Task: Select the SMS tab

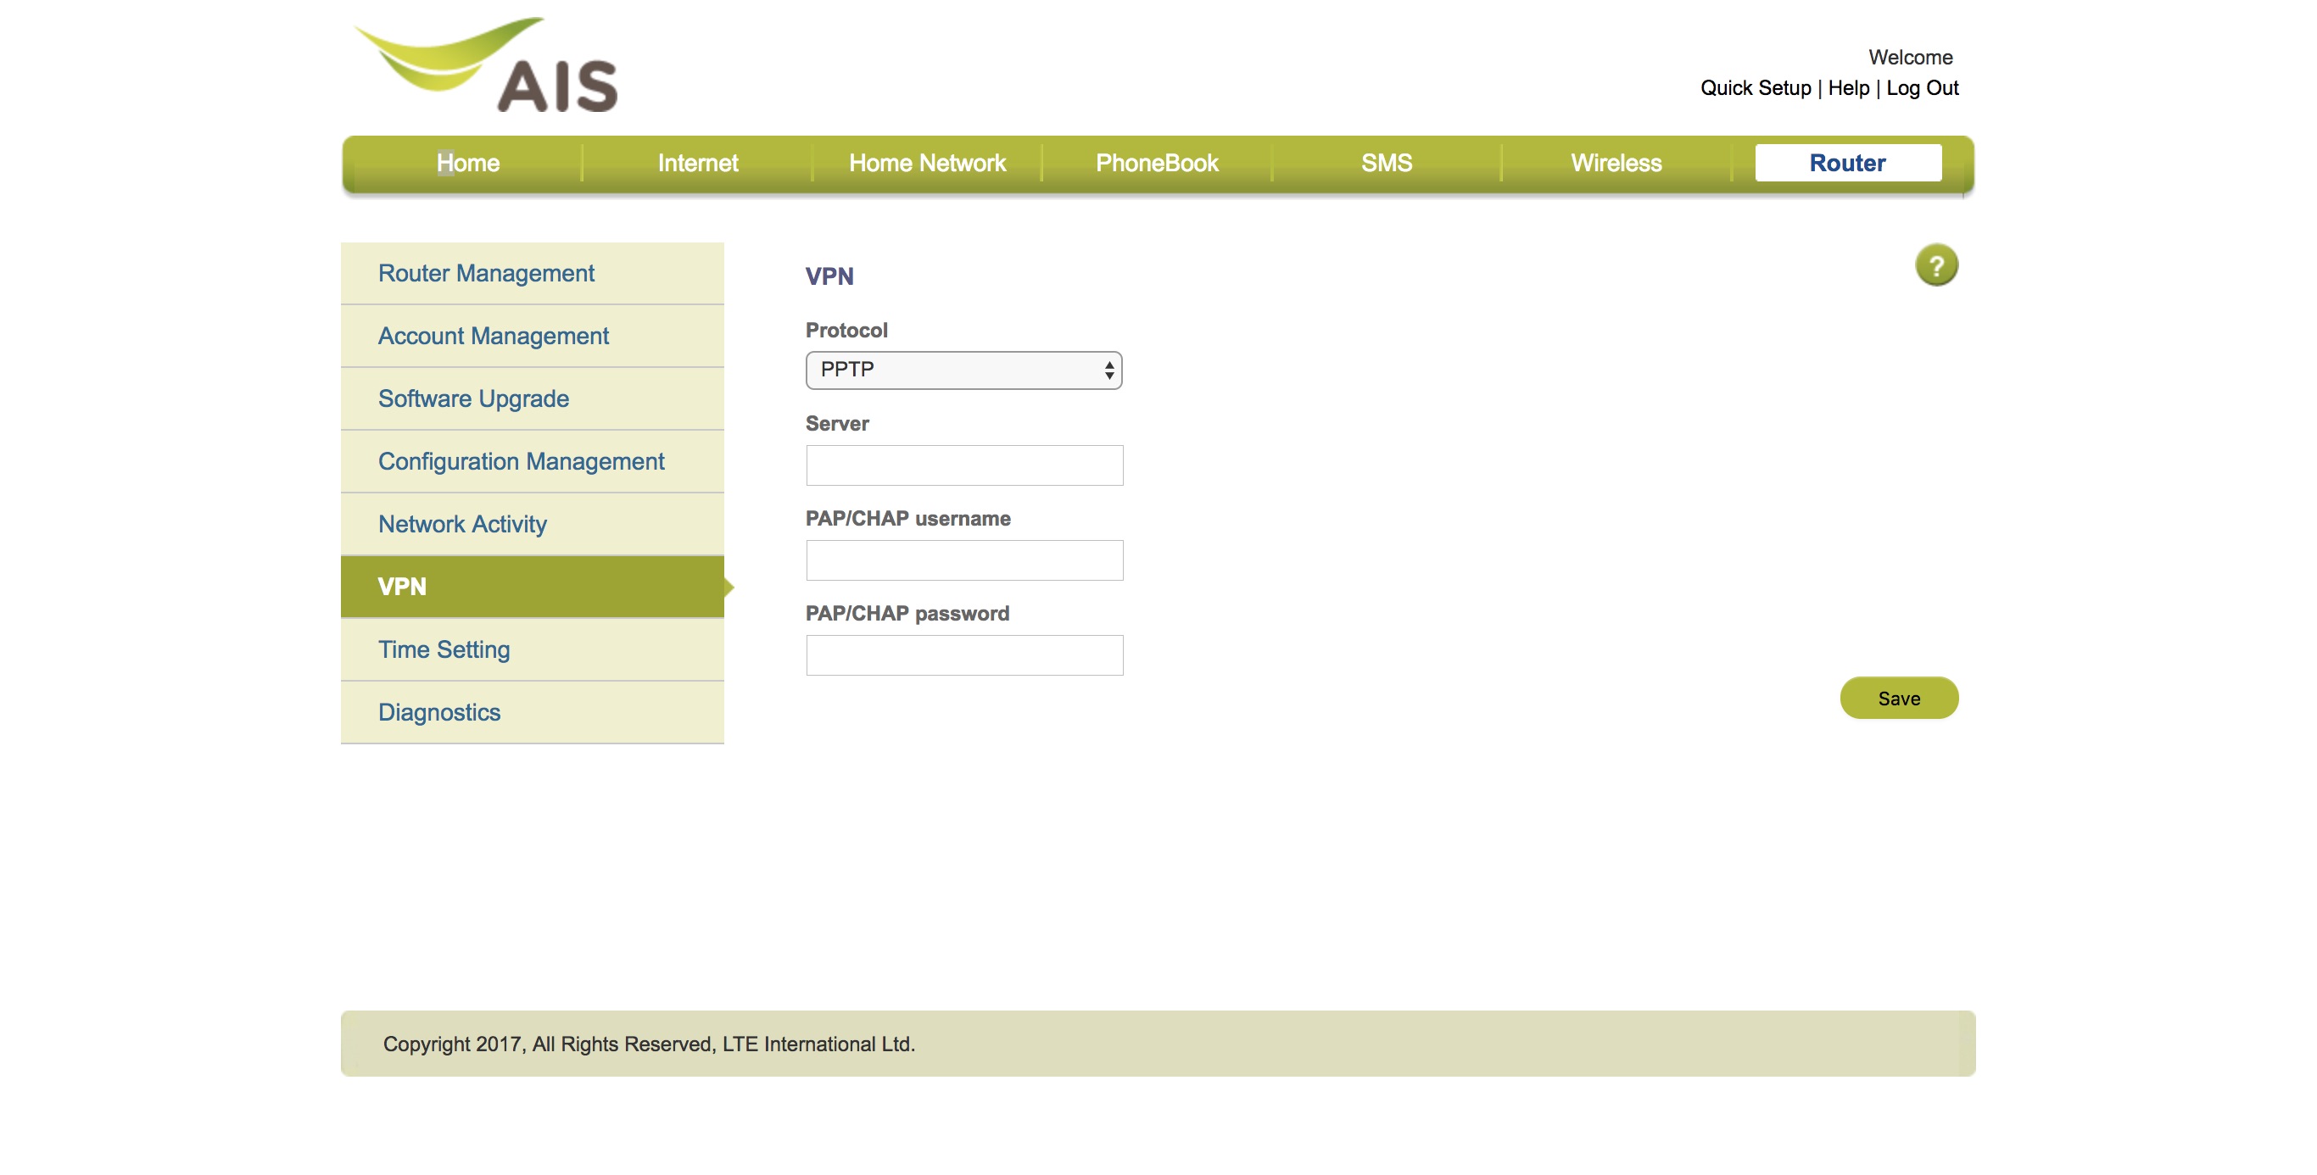Action: point(1386,163)
